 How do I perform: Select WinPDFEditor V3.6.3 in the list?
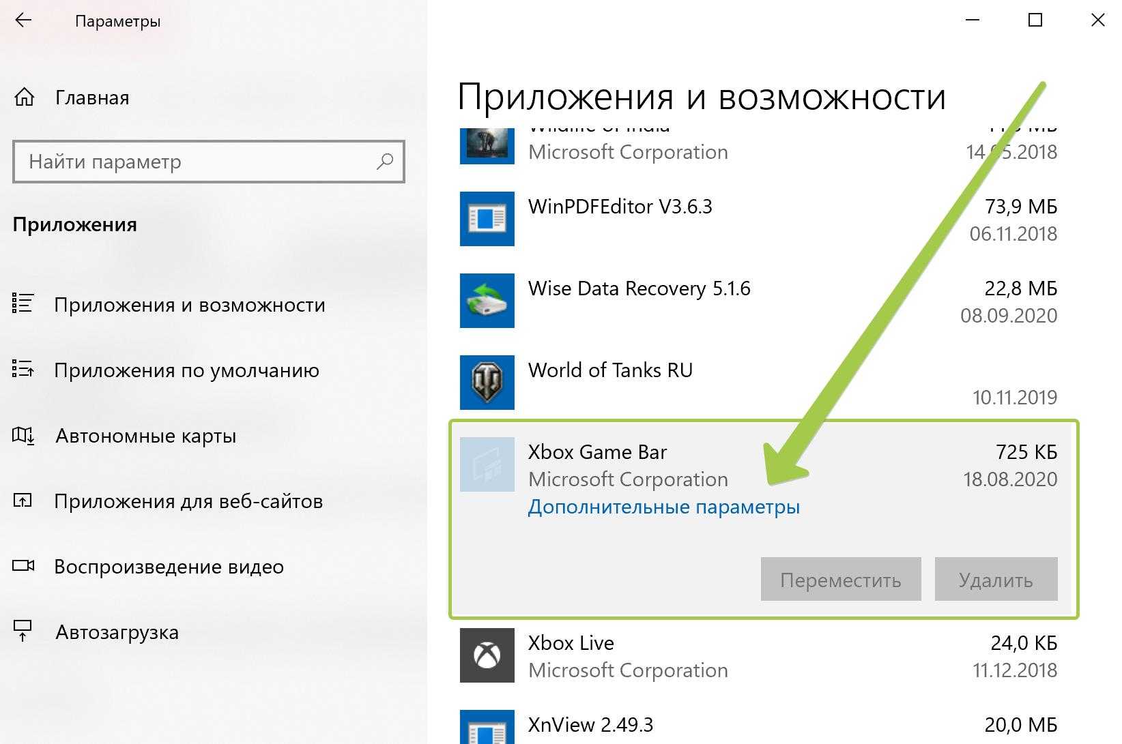point(759,219)
